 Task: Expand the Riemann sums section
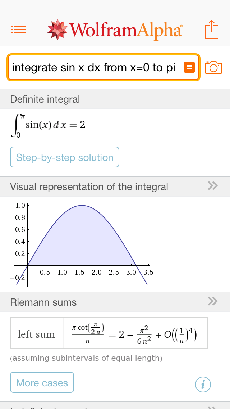(213, 301)
